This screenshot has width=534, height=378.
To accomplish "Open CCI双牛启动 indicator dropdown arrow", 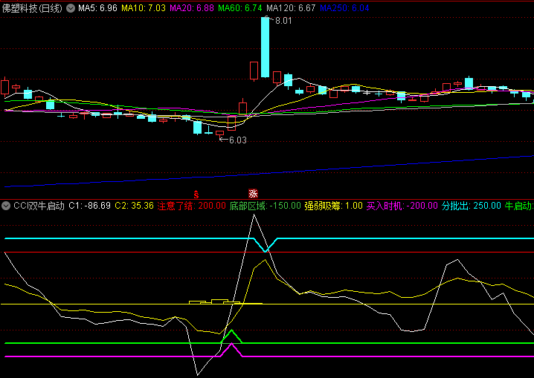I will click(7, 206).
